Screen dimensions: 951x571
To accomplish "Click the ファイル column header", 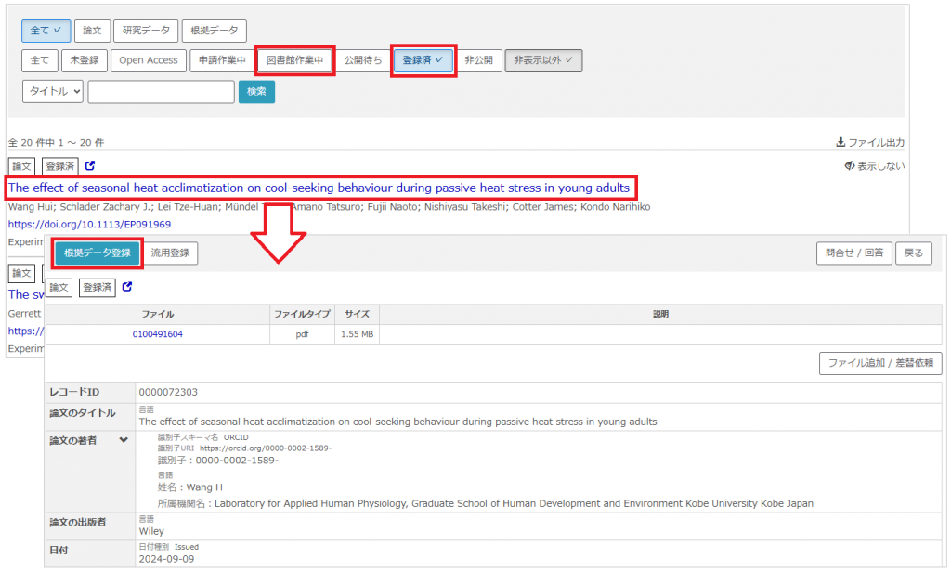I will coord(158,314).
